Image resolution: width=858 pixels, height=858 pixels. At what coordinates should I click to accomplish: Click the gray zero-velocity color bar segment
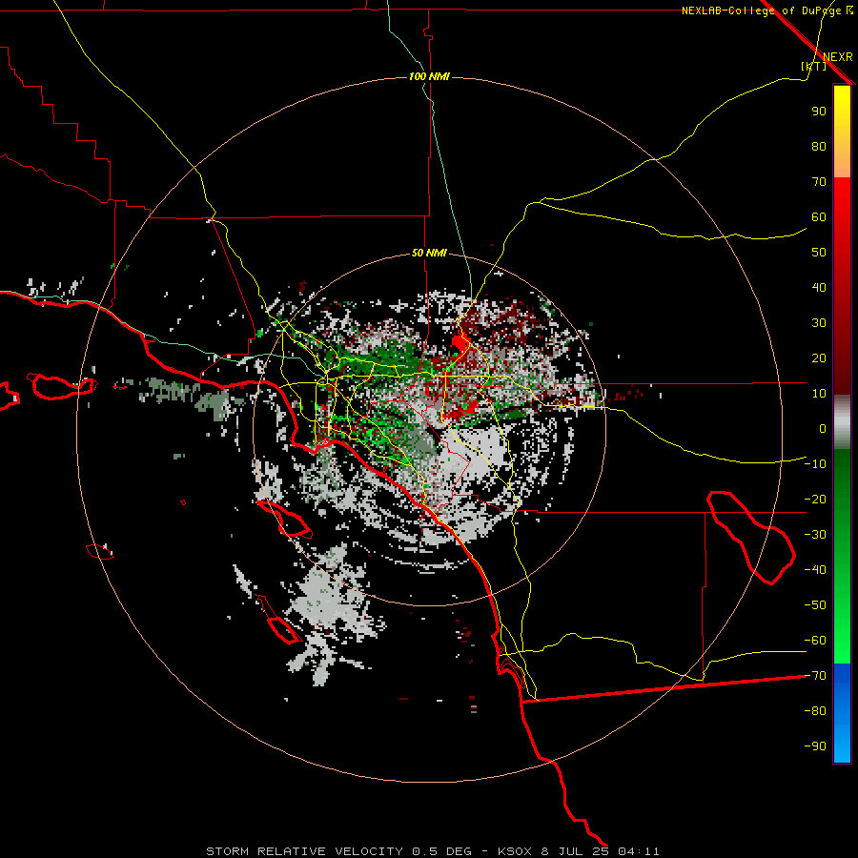click(842, 422)
